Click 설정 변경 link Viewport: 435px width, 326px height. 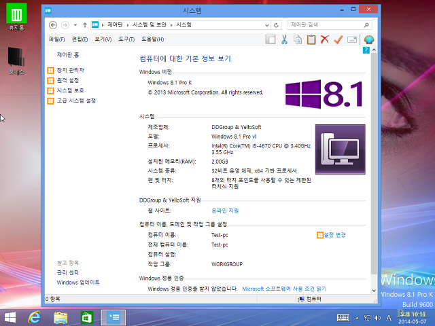(334, 235)
